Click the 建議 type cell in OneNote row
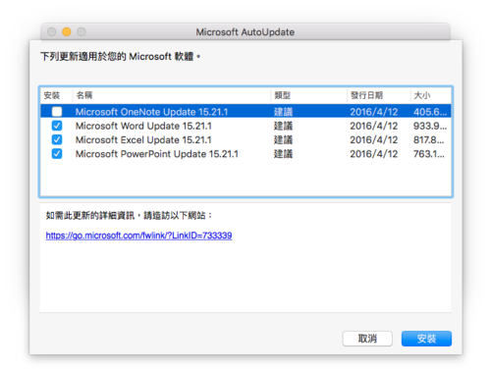 click(x=283, y=112)
